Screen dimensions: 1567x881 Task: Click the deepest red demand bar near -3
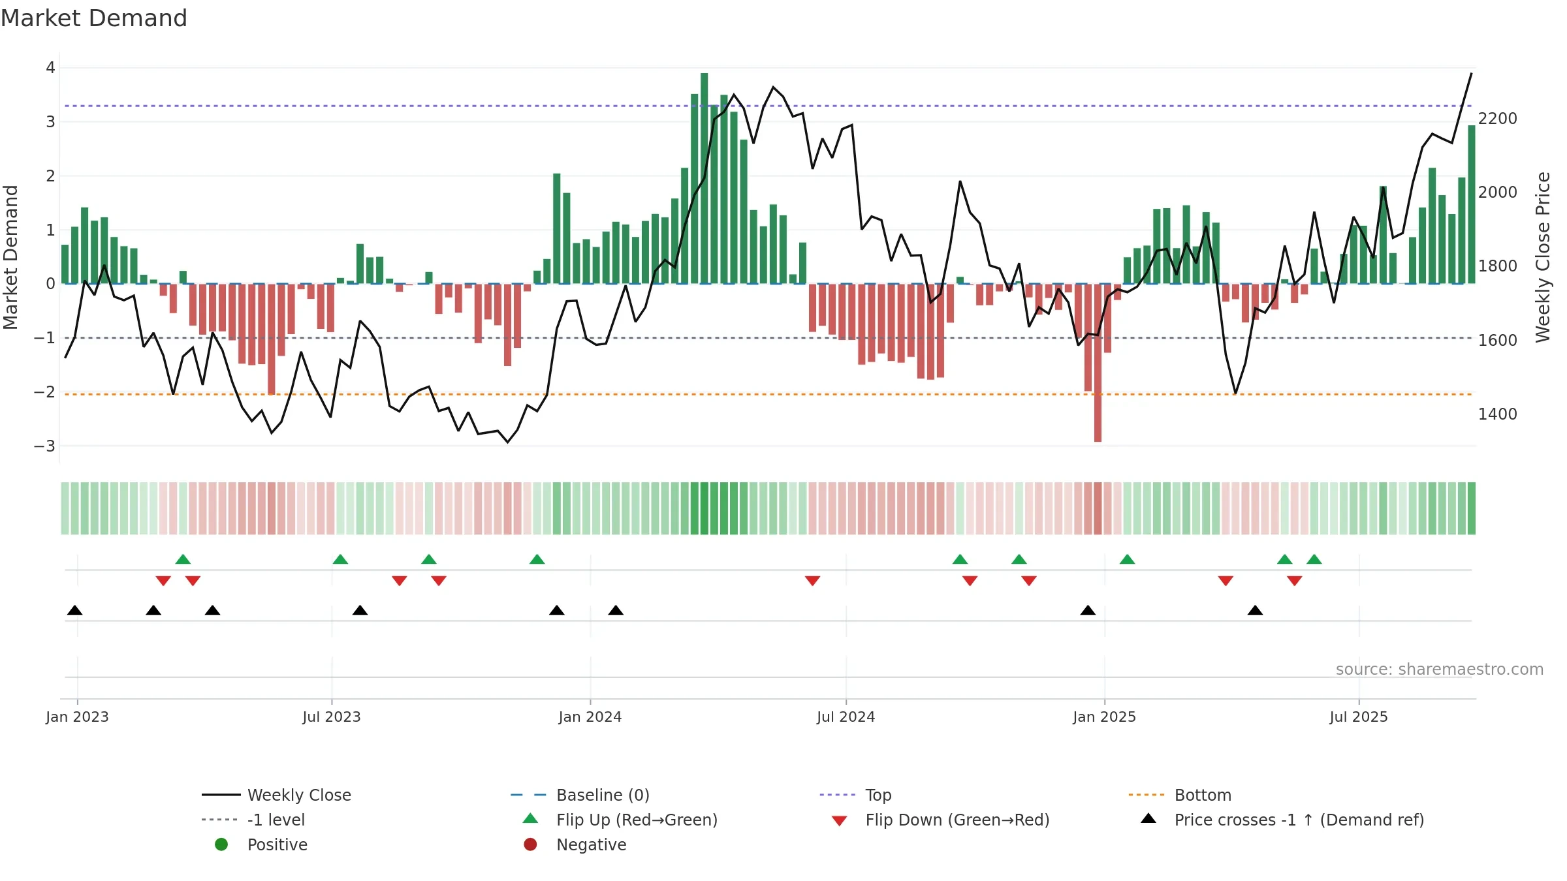tap(1098, 363)
